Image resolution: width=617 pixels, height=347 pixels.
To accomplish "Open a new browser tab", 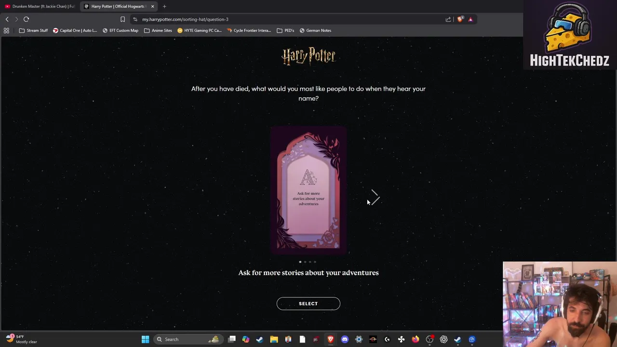I will (x=164, y=6).
